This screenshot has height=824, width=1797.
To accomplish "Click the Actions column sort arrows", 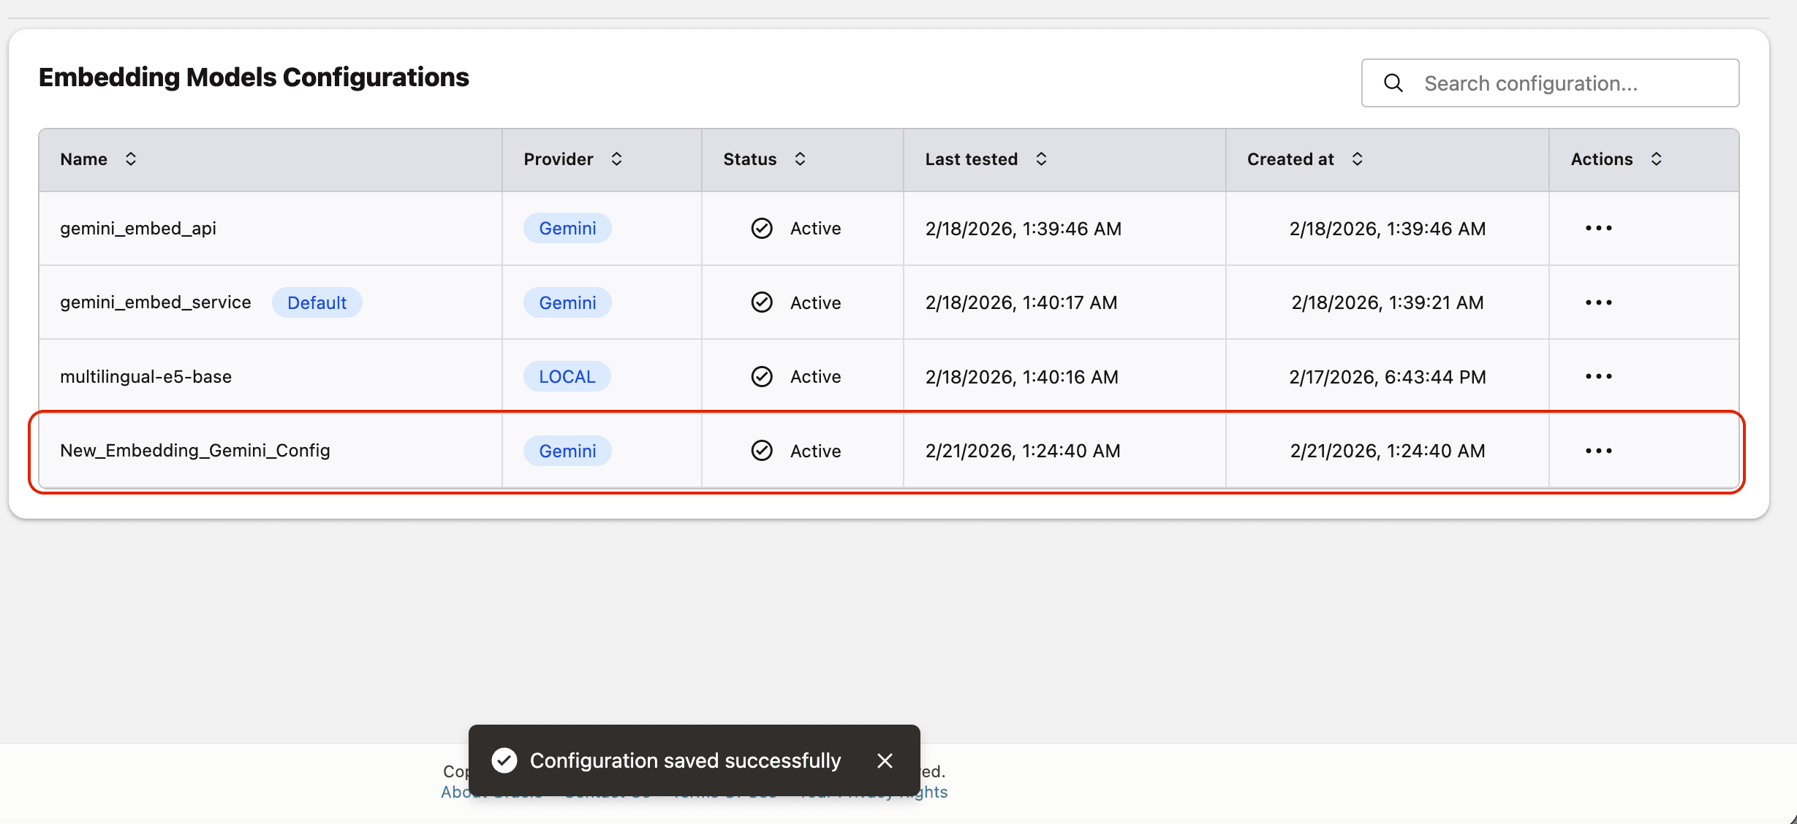I will coord(1657,159).
